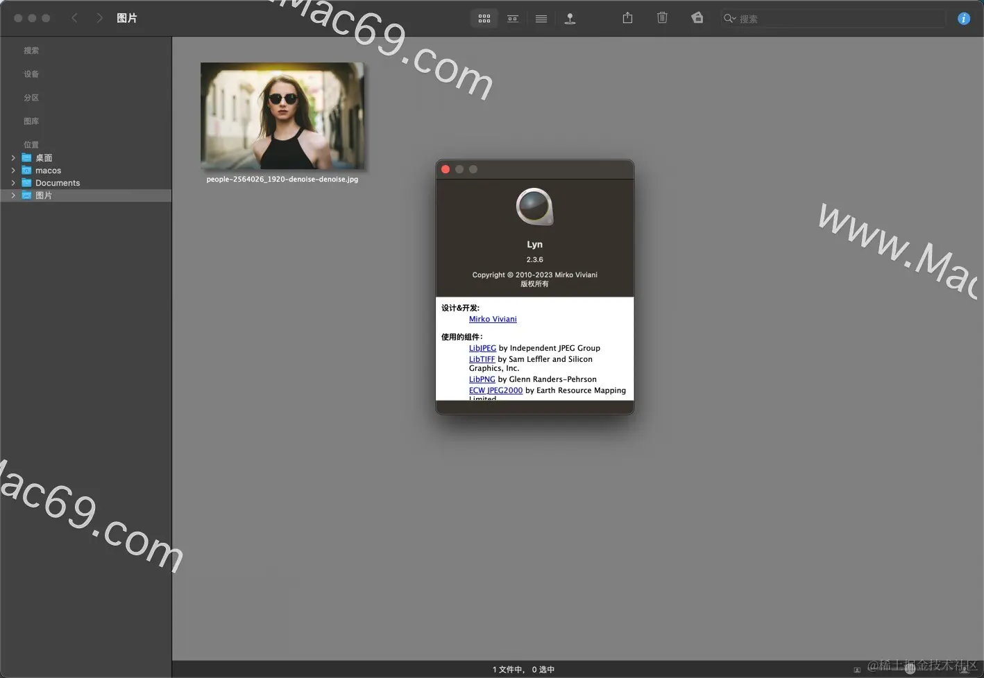Click the 使用的组件 heading
The image size is (984, 678).
(461, 338)
